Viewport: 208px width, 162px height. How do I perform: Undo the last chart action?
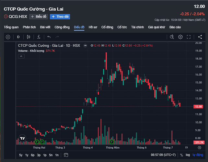click(x=49, y=37)
